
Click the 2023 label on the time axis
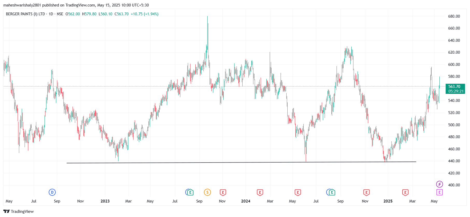(x=105, y=201)
